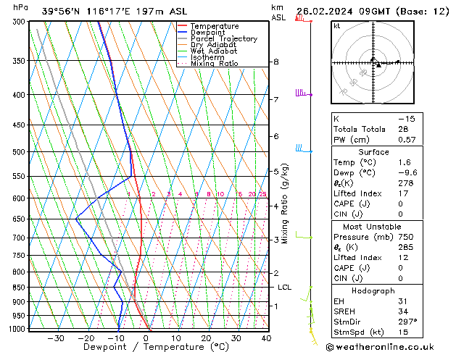This screenshot has width=456, height=352.
Task: Select the 'Isotherm' legend label
Action: (x=207, y=57)
